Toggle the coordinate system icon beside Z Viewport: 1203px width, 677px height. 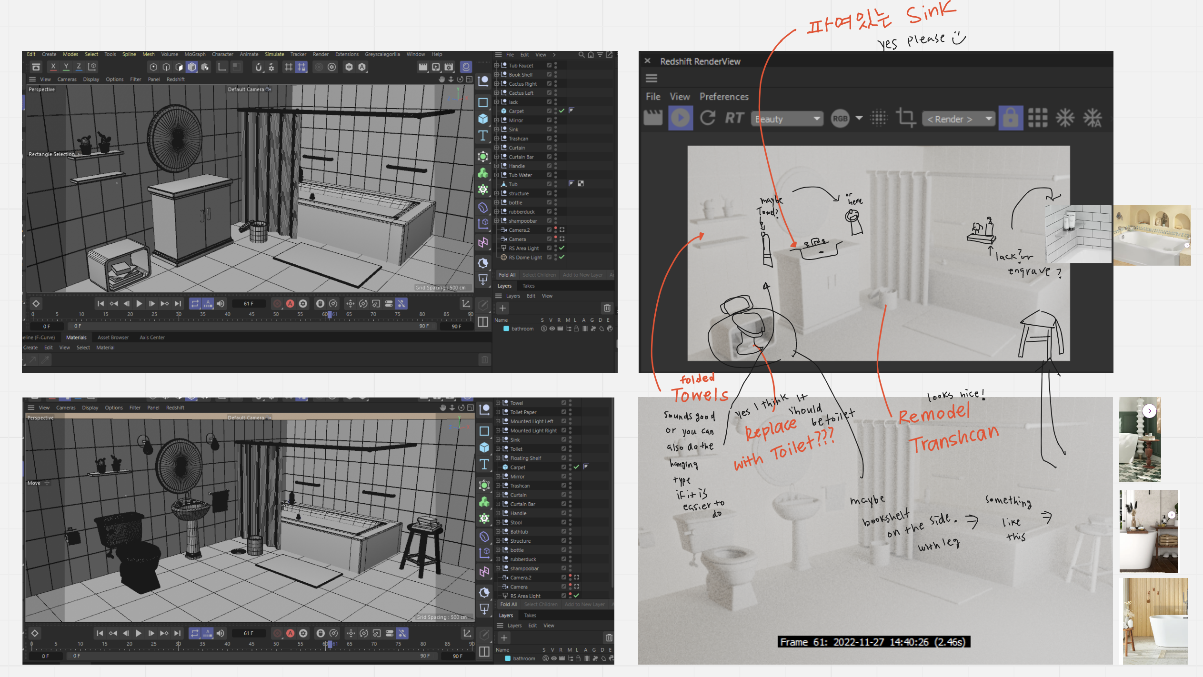(x=92, y=67)
